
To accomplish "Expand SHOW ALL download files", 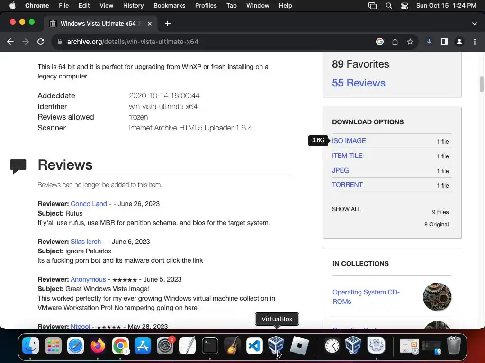I will 346,209.
